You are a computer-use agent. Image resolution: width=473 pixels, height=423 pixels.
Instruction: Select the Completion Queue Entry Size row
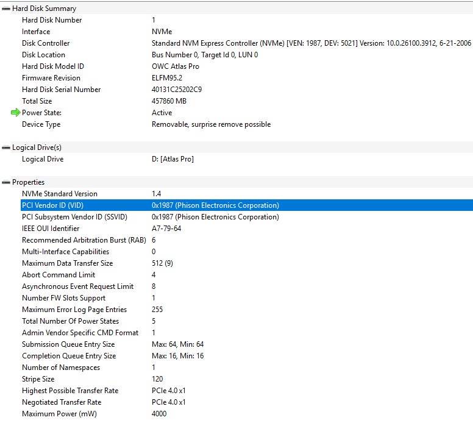coord(247,356)
